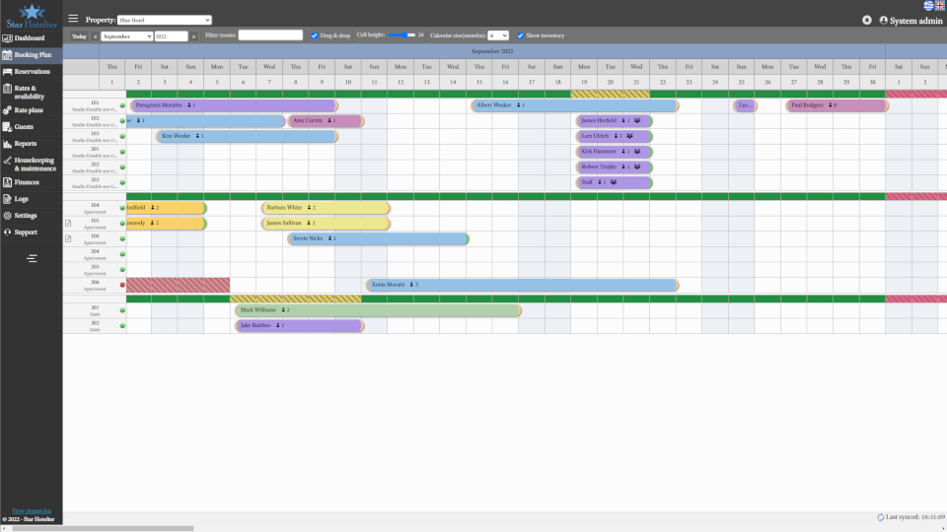Select the Jake Baldino booking
This screenshot has width=947, height=532.
[300, 326]
